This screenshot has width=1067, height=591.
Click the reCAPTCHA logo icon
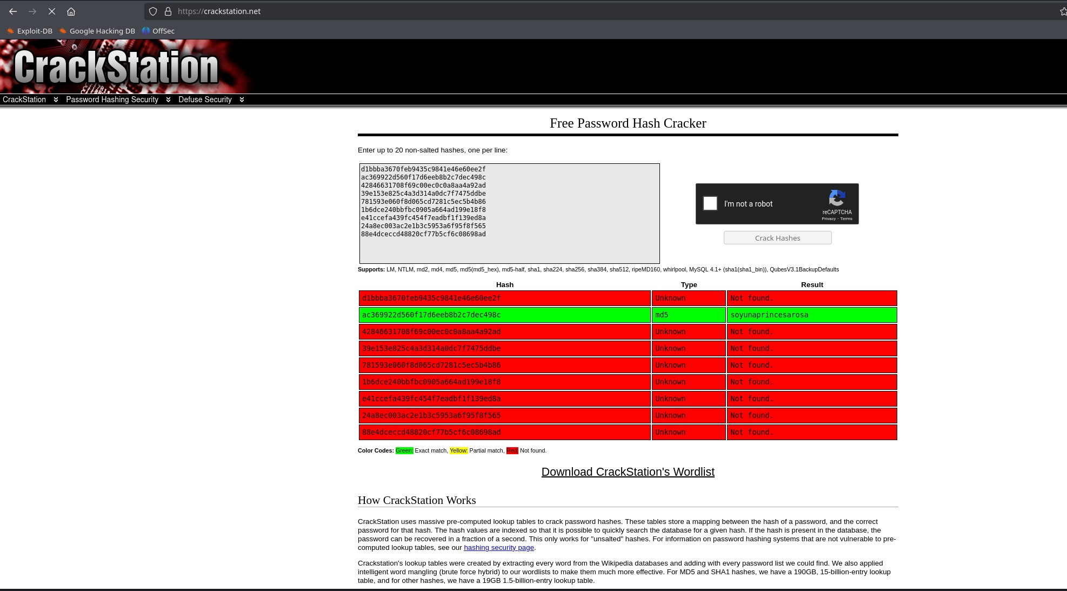click(x=836, y=198)
